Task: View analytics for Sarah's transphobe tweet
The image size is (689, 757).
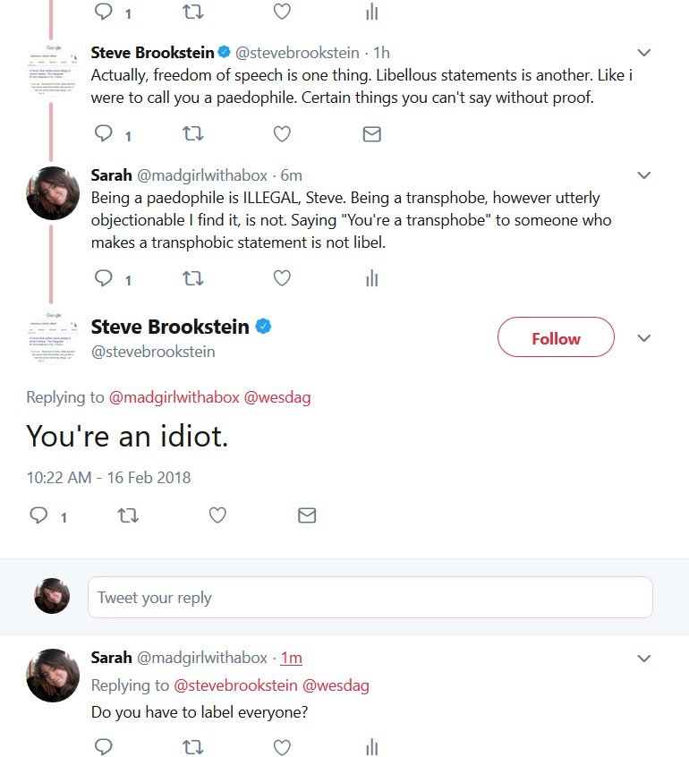Action: (371, 279)
